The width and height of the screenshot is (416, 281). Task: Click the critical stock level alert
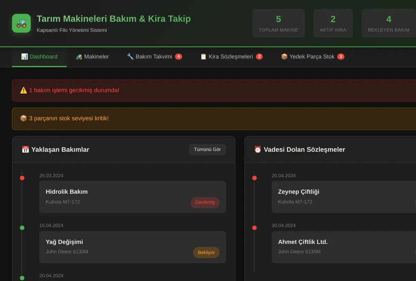(214, 118)
